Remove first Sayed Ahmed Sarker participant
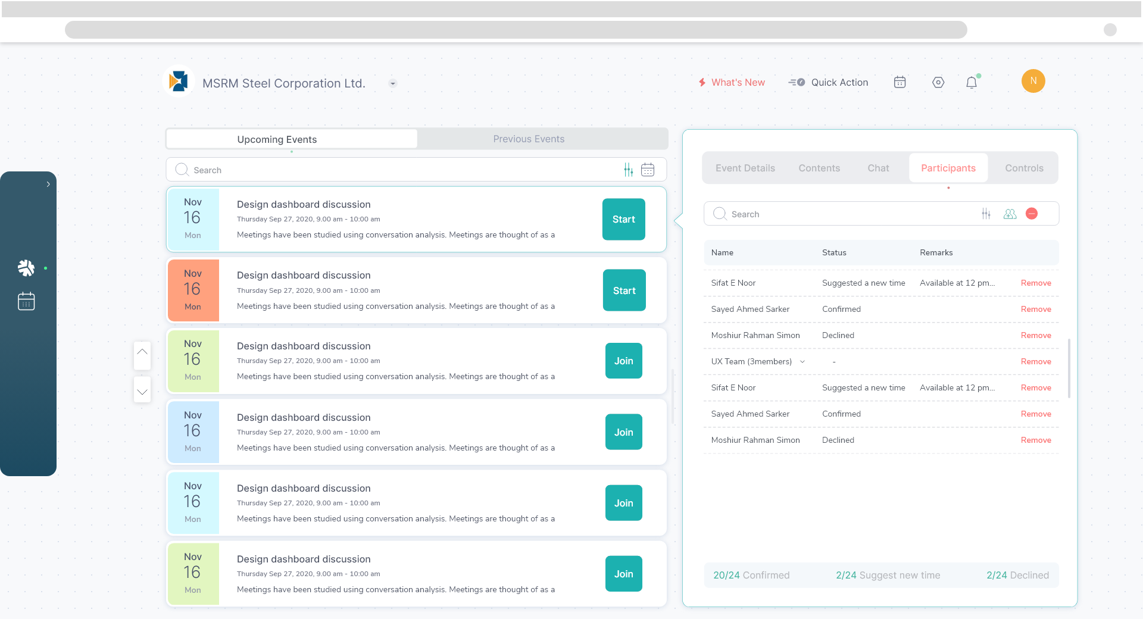The image size is (1143, 619). (x=1036, y=309)
